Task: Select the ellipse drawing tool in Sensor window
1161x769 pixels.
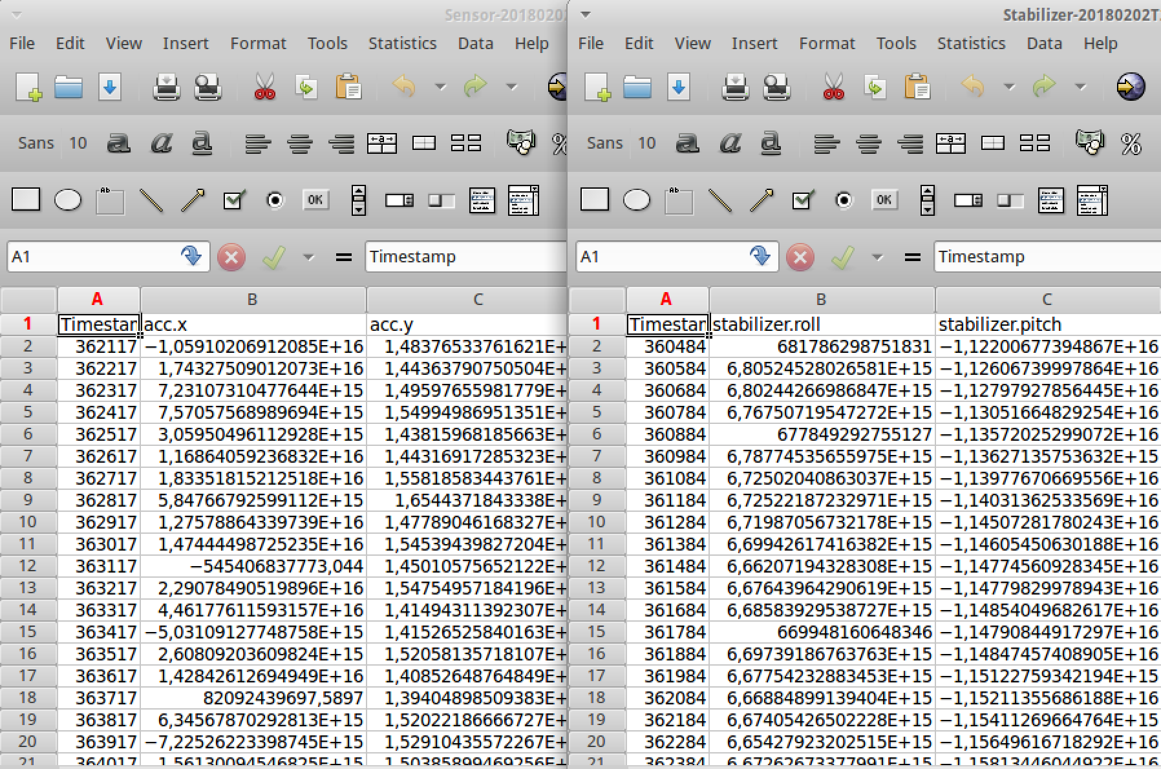Action: click(68, 200)
